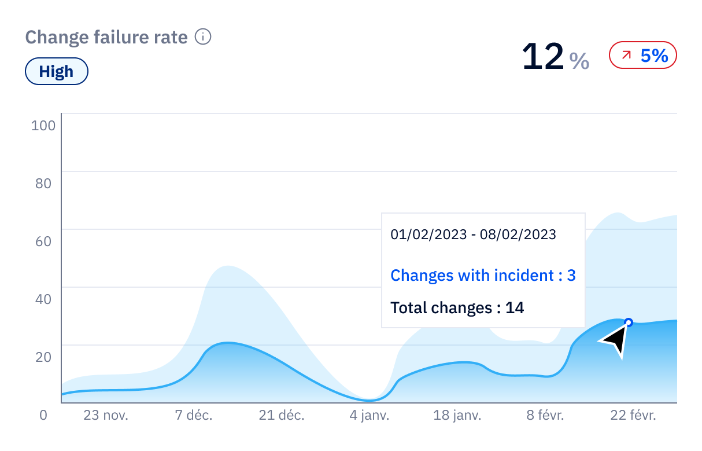702x451 pixels.
Task: Click the chart valley near 4 janv.
Action: point(369,399)
